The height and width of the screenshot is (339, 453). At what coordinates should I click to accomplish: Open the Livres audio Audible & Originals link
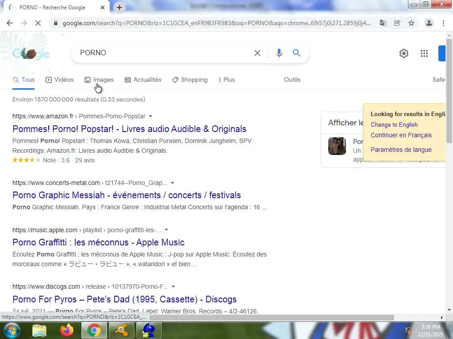(130, 129)
